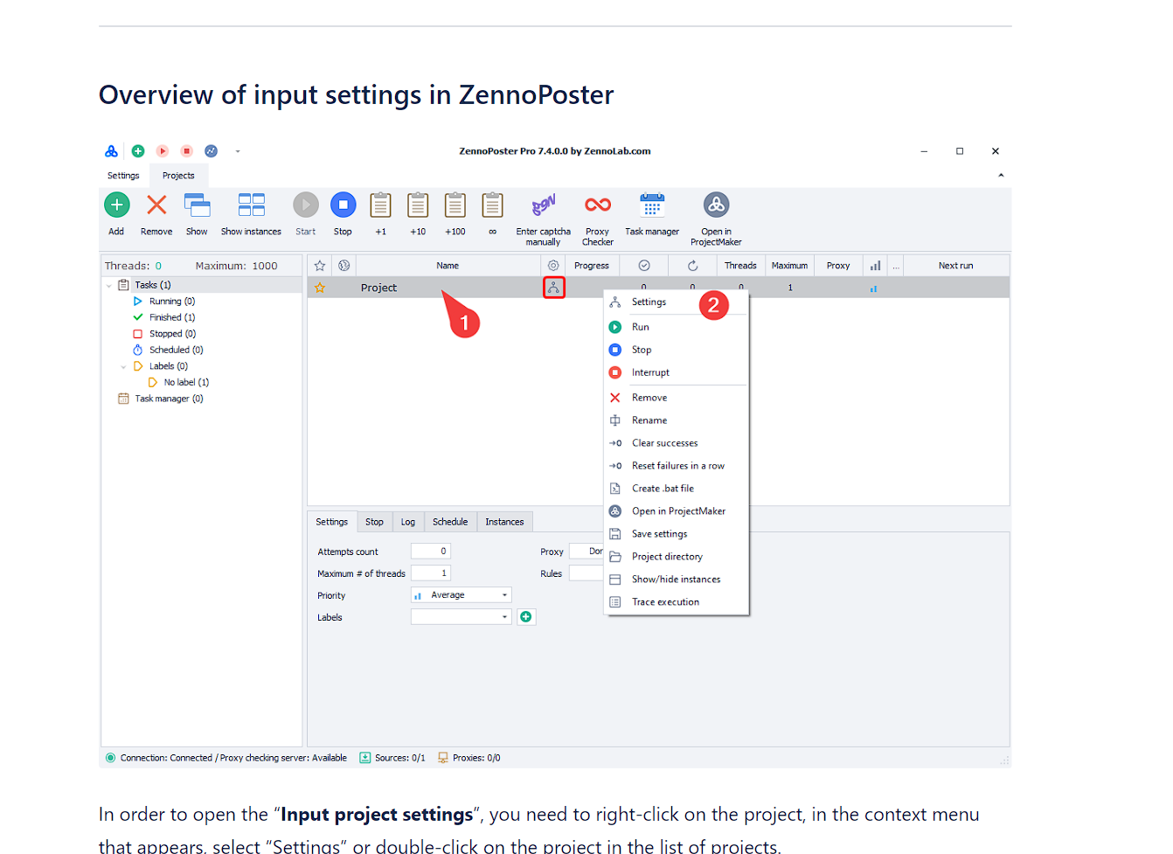Choose Project directory in the context menu

(677, 557)
